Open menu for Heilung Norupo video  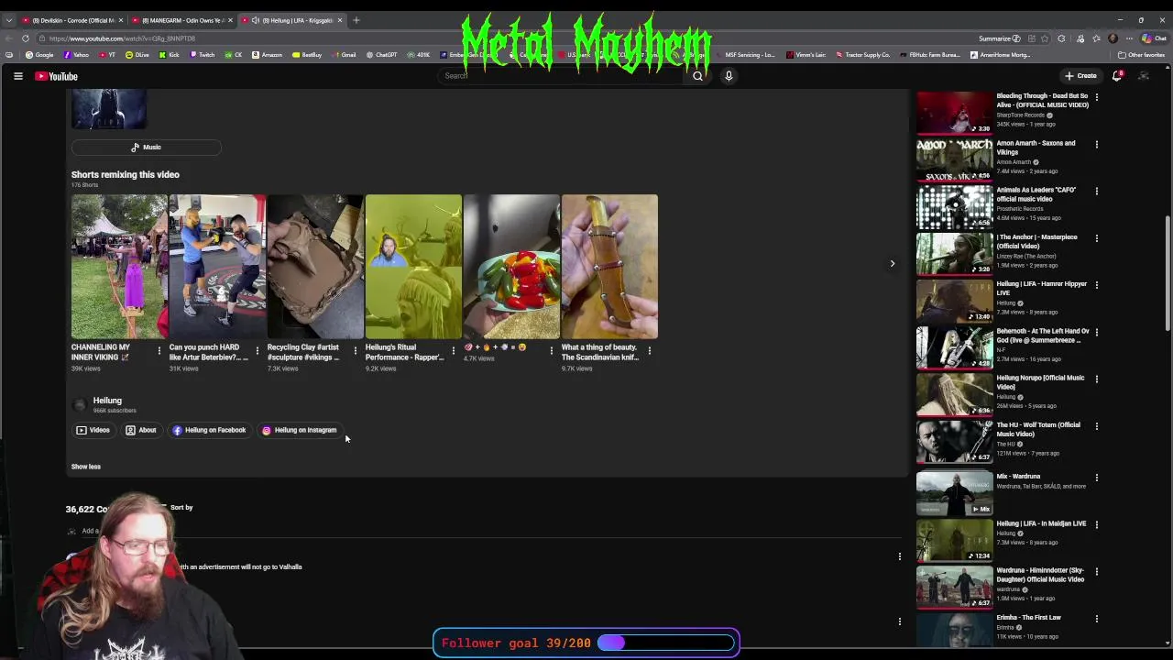[x=1096, y=379]
